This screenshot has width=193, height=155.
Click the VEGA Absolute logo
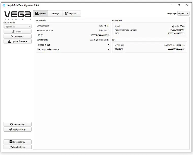click(18, 16)
